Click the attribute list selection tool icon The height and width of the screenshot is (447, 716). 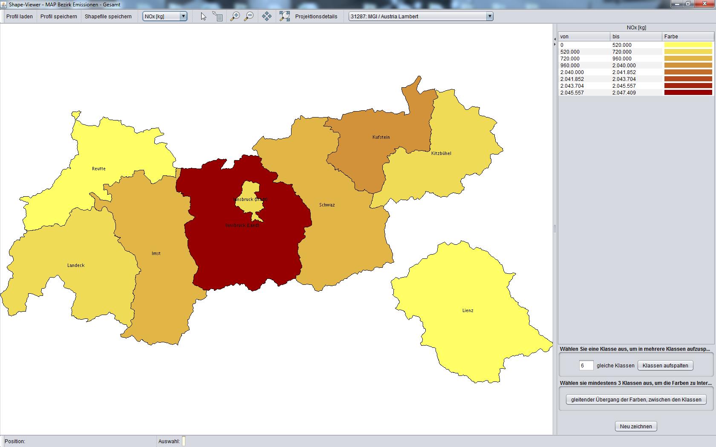tap(218, 17)
